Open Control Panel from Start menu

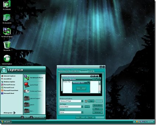coord(31,85)
